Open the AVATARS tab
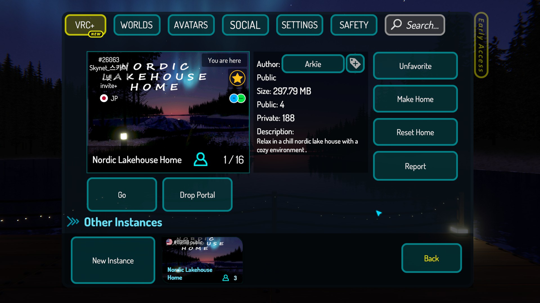The height and width of the screenshot is (303, 540). (191, 25)
